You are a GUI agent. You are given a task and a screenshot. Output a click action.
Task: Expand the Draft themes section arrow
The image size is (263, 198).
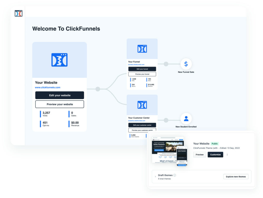coord(155,176)
